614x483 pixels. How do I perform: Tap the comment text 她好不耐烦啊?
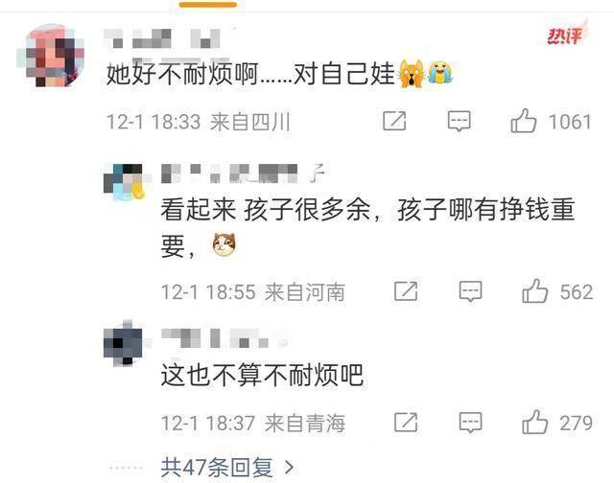point(182,74)
